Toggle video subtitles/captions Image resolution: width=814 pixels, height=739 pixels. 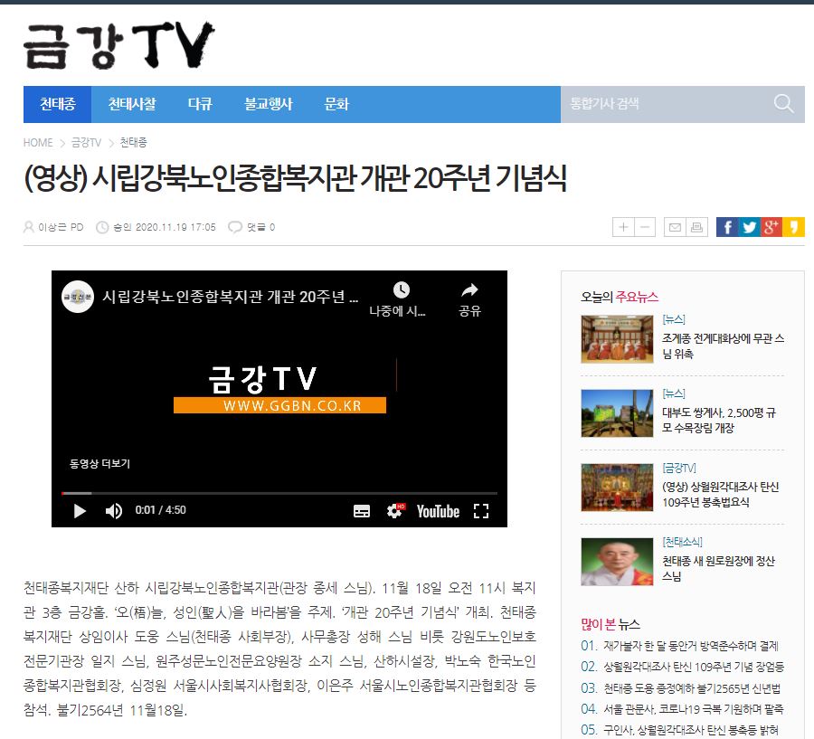pyautogui.click(x=362, y=511)
